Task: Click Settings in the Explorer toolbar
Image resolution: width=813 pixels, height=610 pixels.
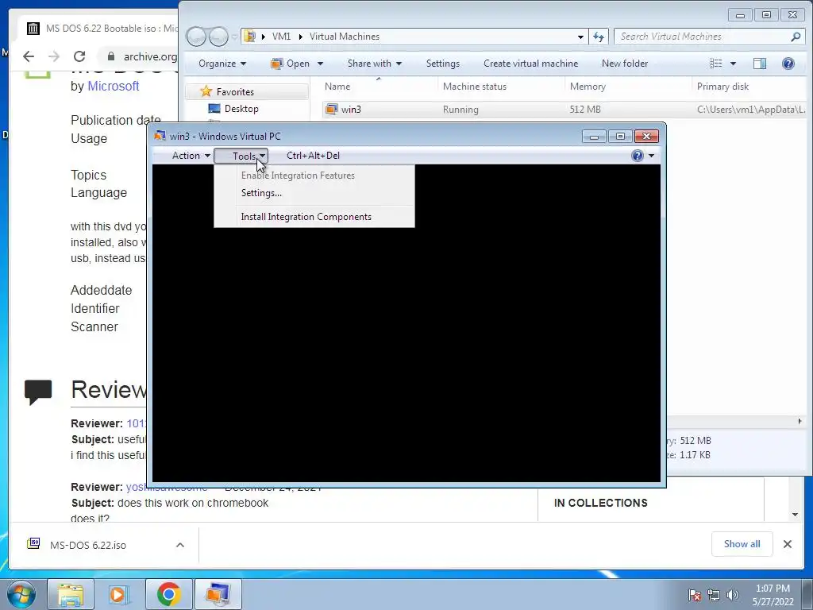Action: (x=443, y=64)
